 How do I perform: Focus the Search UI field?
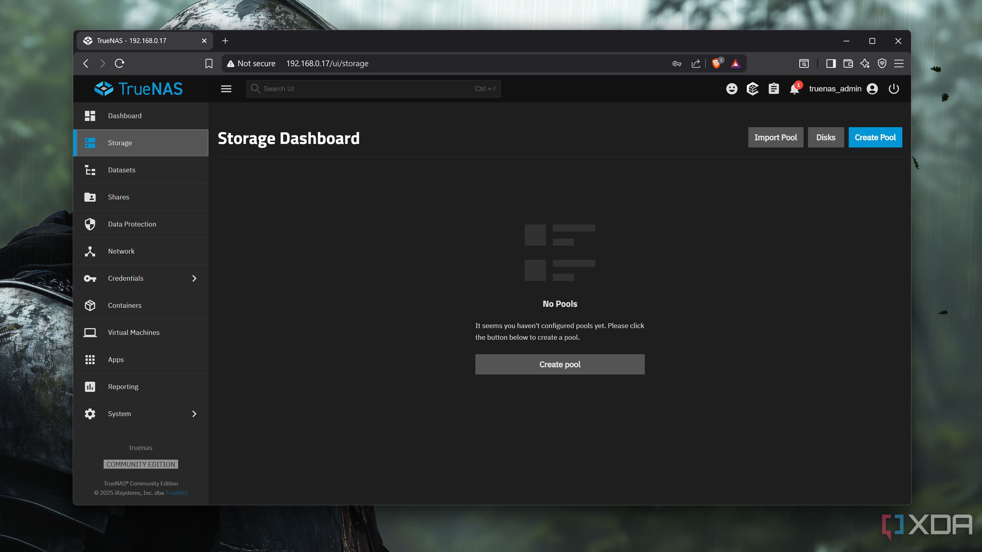[373, 89]
